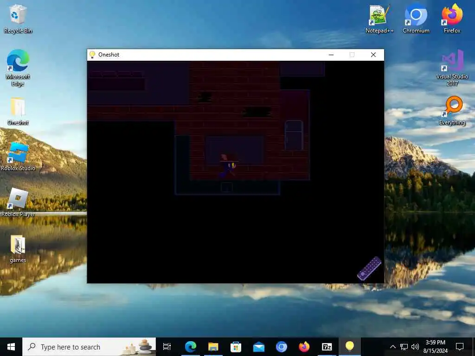
Task: Open Edge from the taskbar
Action: [191, 347]
